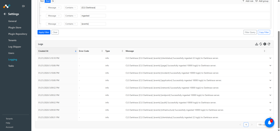Viewport: 280px width, 131px height.
Task: Open Contains operator dropdown for [events] rule
Action: [x=71, y=24]
